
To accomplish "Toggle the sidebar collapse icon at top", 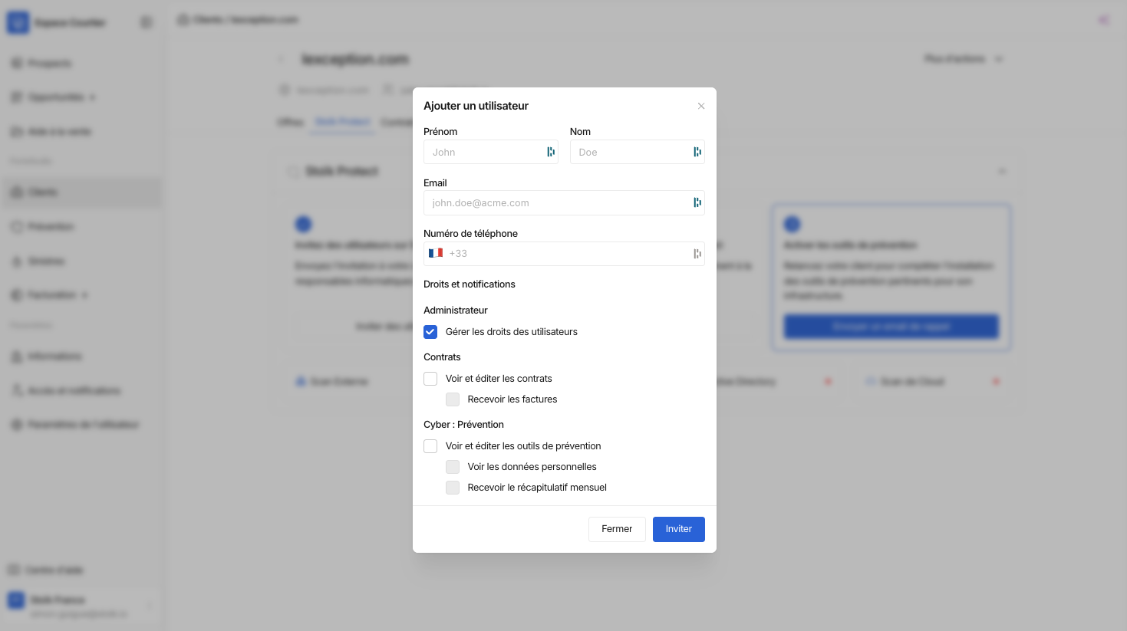I will coord(146,22).
